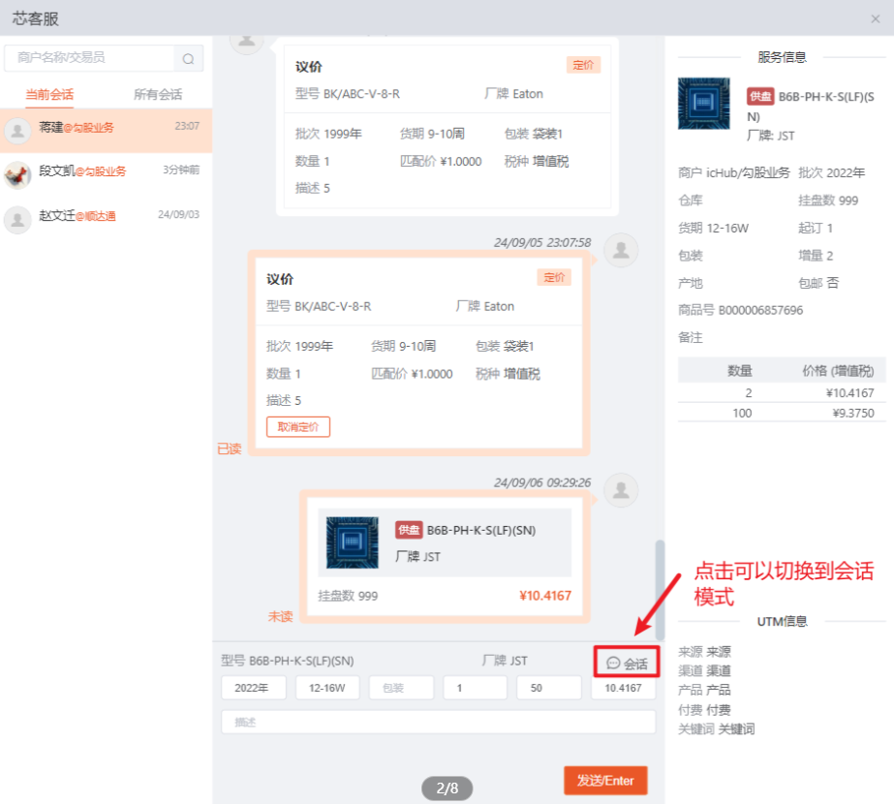Click the sender avatar beside the 23:07:58 message

point(620,250)
